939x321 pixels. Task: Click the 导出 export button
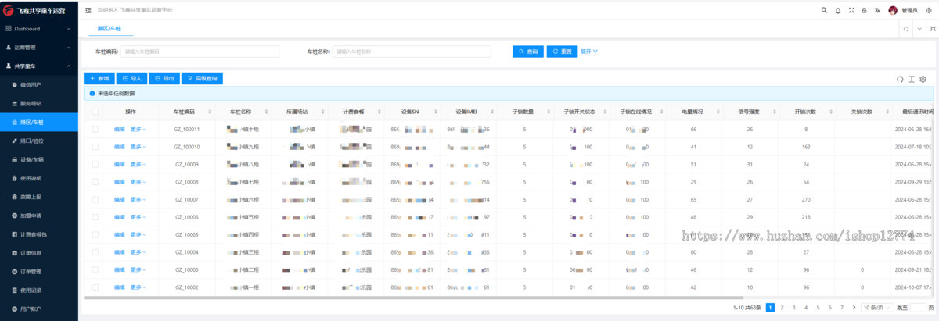click(164, 79)
